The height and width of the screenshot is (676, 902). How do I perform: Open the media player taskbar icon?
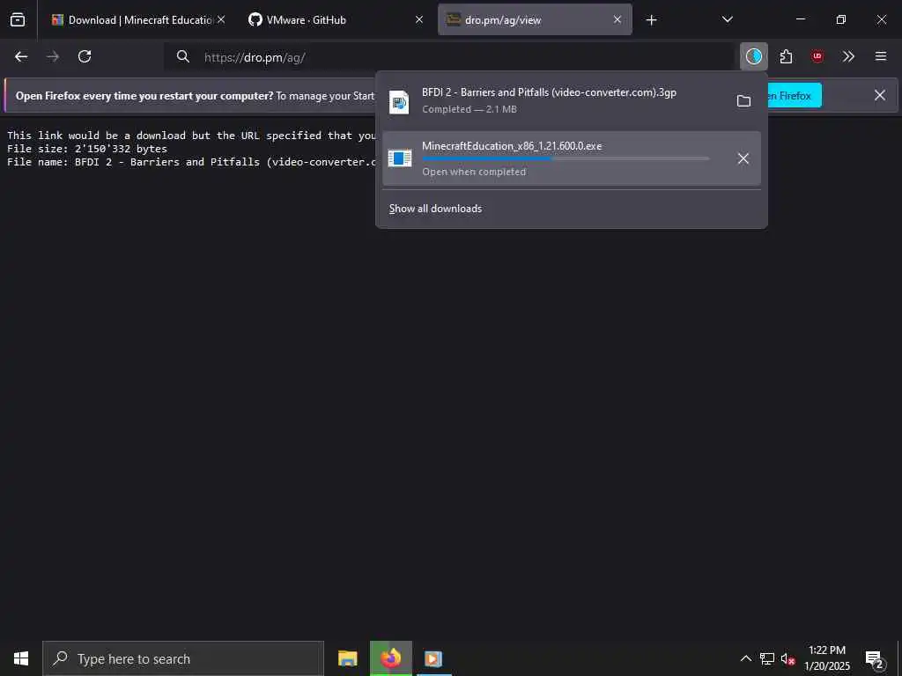(x=433, y=658)
